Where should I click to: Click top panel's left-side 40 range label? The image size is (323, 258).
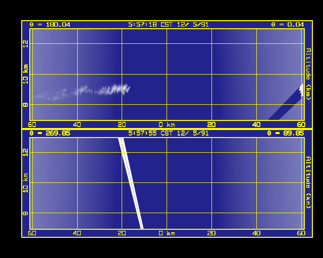pos(77,124)
